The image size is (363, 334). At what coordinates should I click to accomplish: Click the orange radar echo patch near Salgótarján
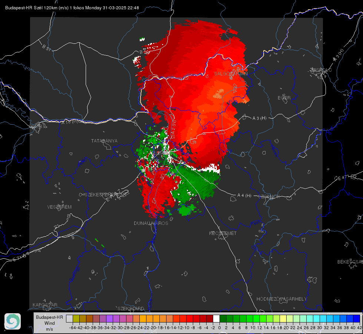[x=219, y=93]
